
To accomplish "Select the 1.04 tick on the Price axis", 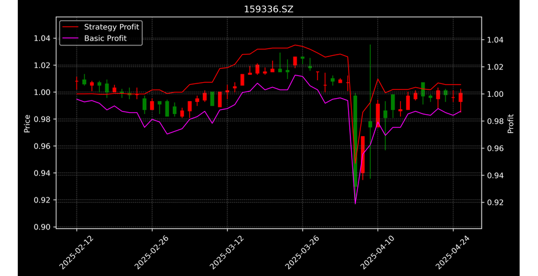I will click(42, 39).
